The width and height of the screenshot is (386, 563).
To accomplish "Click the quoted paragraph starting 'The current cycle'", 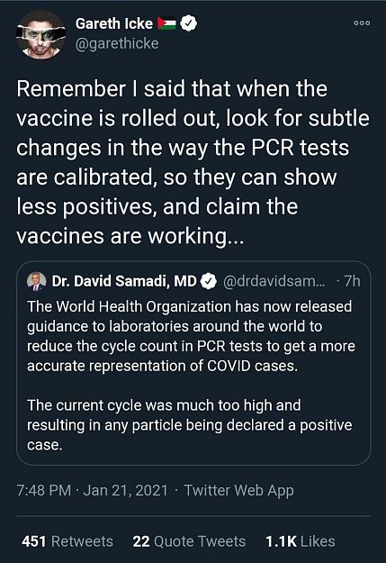I will pyautogui.click(x=190, y=425).
